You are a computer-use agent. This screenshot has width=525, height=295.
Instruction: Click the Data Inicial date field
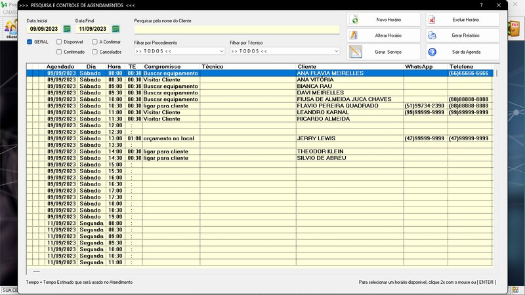tap(44, 29)
